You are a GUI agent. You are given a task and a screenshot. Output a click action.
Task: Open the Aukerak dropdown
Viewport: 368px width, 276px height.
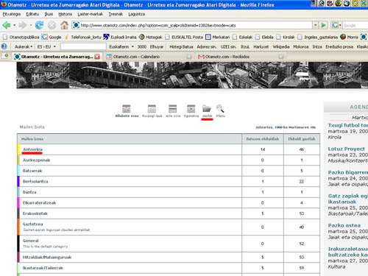[x=24, y=46]
